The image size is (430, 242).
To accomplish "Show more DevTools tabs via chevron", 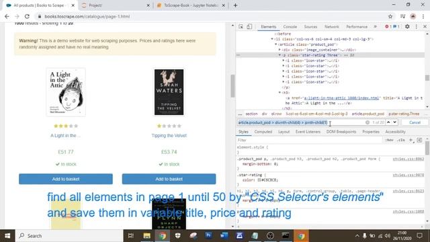I will click(x=375, y=27).
